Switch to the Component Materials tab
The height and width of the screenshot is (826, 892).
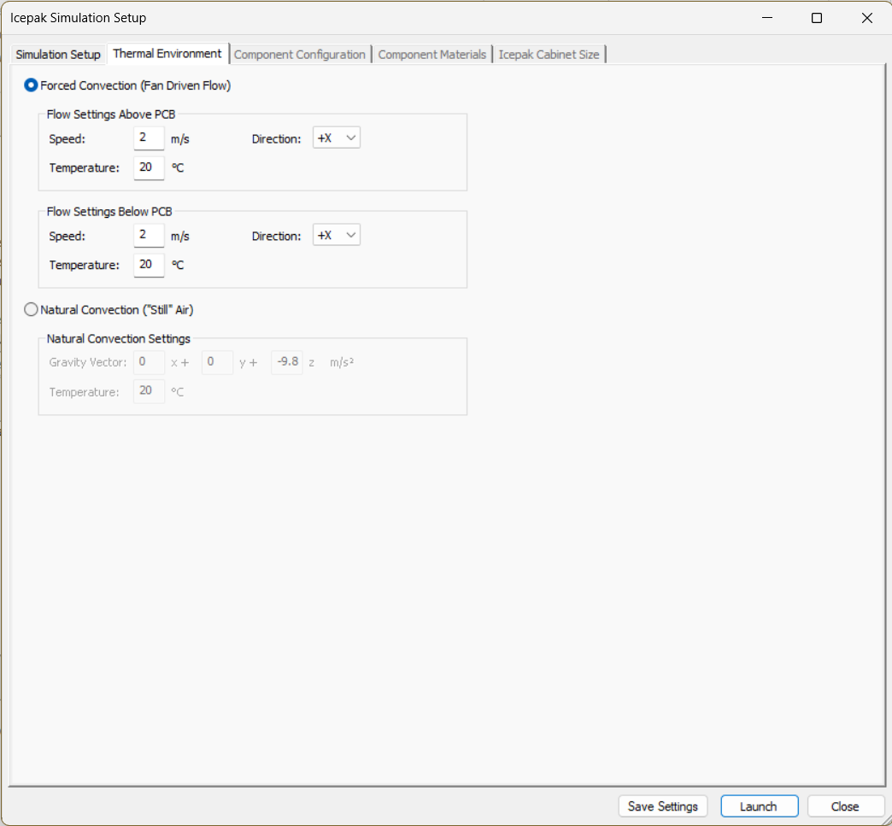point(432,54)
